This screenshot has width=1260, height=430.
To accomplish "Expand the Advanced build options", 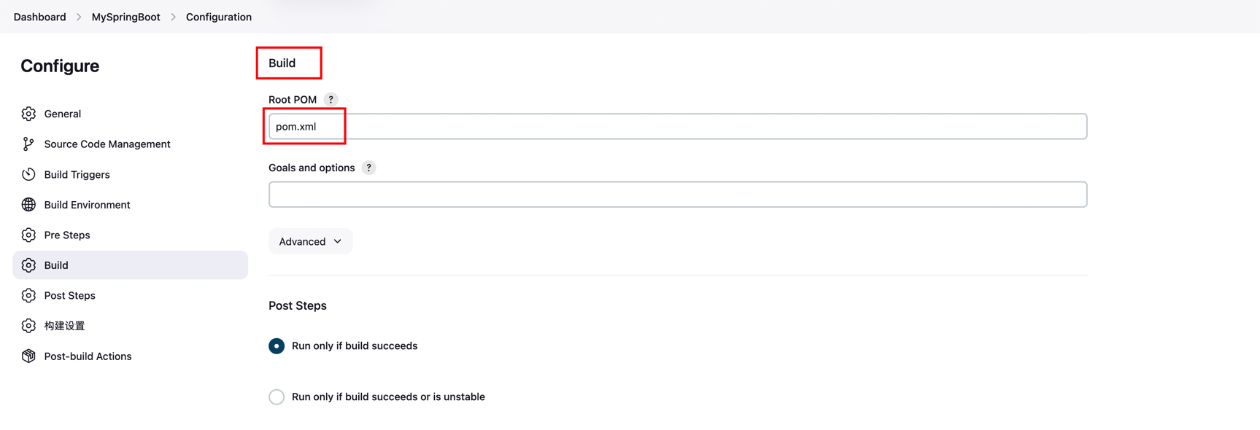I will [x=310, y=241].
